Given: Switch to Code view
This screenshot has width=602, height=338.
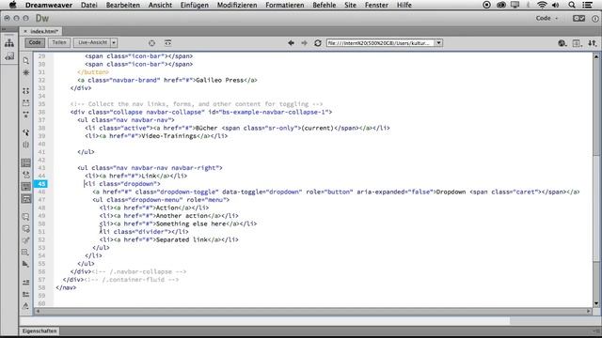Looking at the screenshot, I should (x=35, y=42).
